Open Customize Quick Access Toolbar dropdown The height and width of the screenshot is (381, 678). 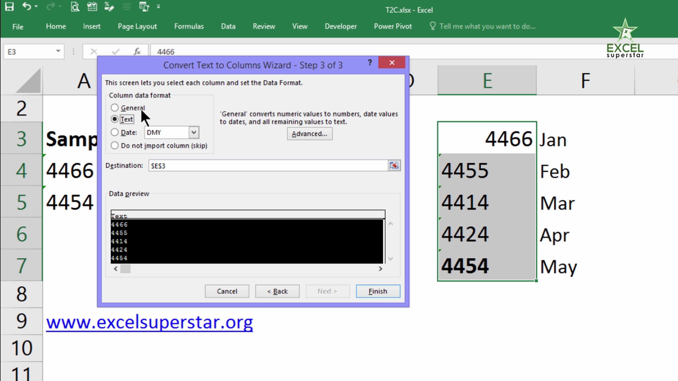(x=158, y=6)
